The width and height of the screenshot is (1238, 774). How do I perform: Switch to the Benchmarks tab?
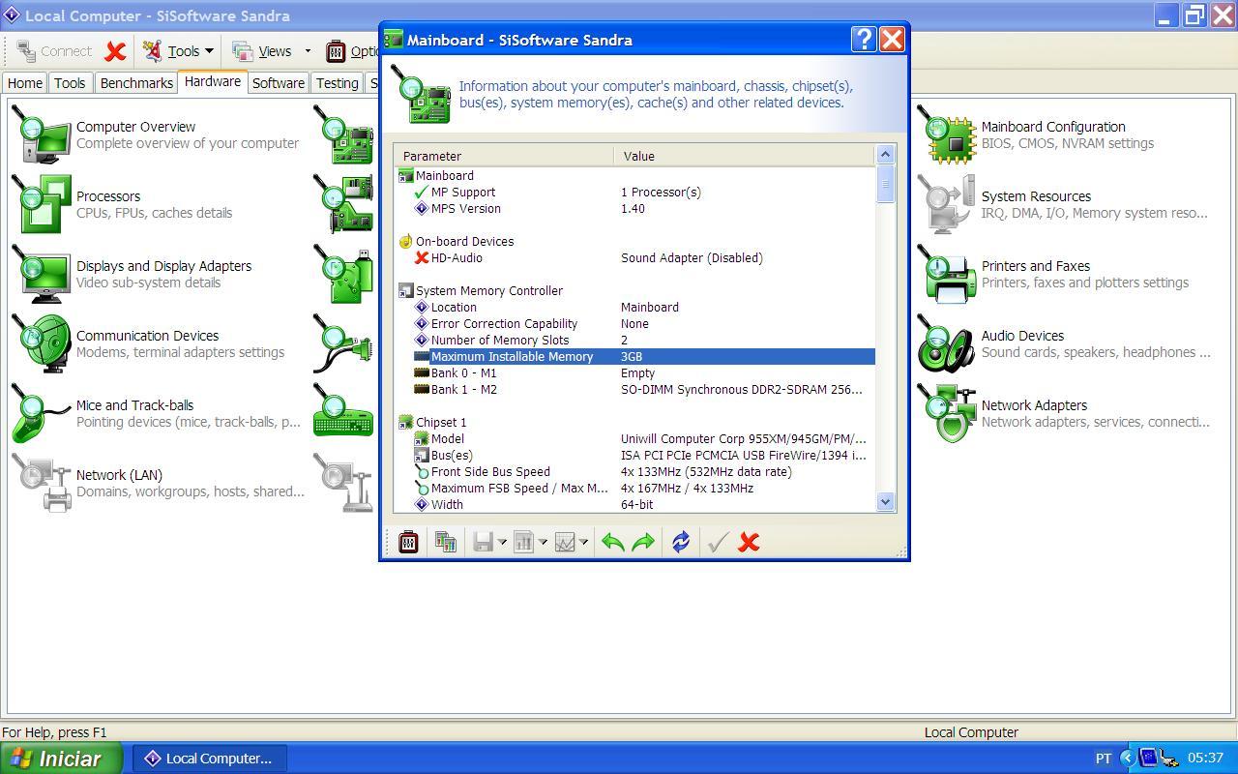(136, 83)
